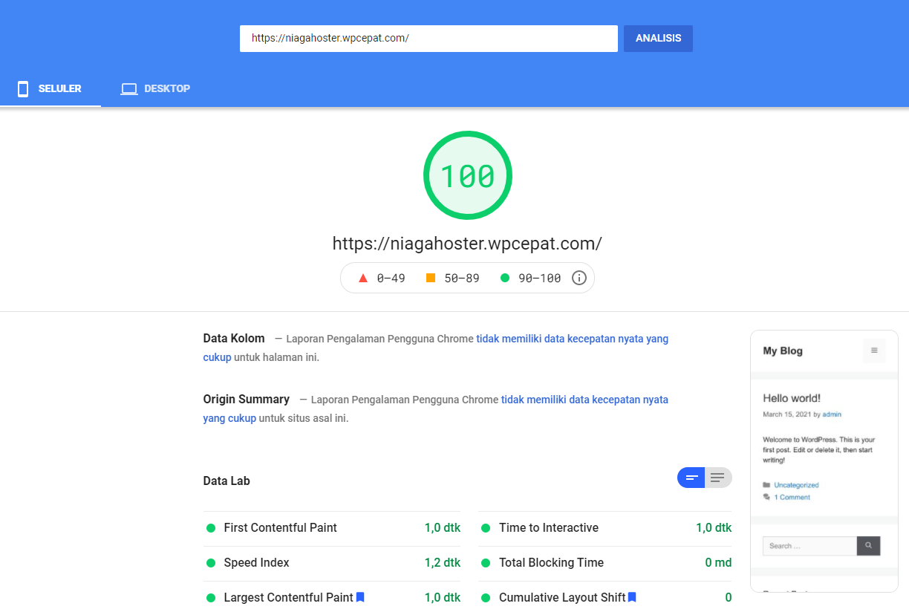Click the laptop icon in Desktop tab

(129, 89)
